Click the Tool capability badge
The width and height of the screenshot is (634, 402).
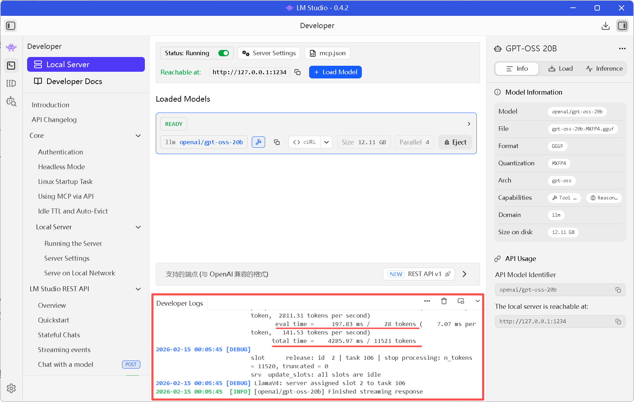(564, 198)
